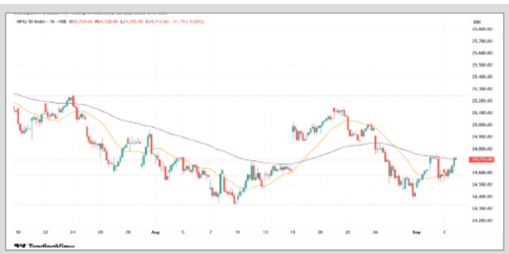
Task: Click the Nifty 50 Index symbol title
Action: point(29,21)
